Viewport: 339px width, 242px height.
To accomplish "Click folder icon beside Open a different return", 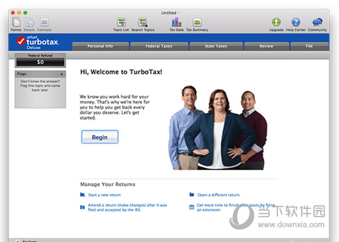I will (x=192, y=195).
